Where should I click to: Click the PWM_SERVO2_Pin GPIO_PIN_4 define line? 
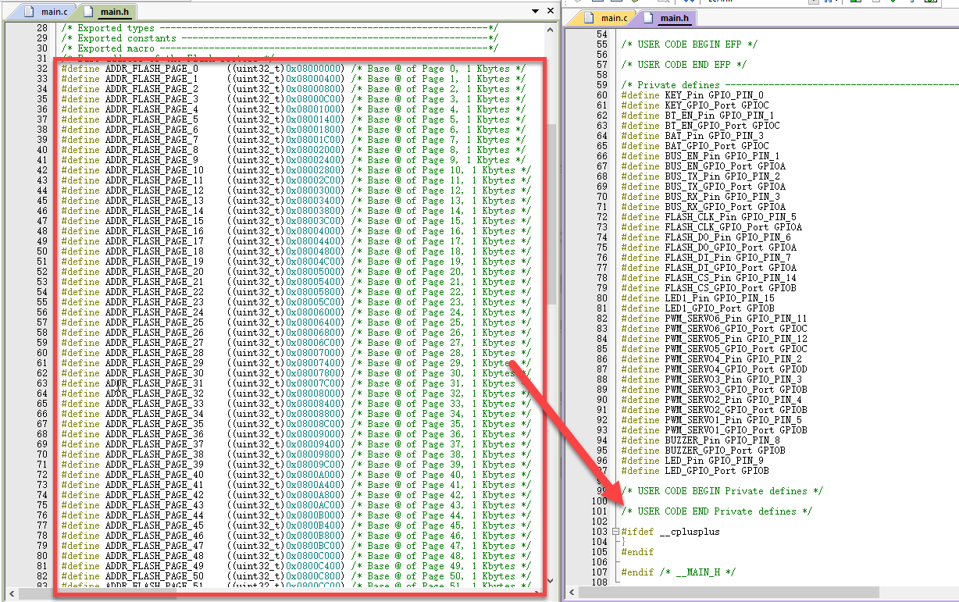point(711,400)
